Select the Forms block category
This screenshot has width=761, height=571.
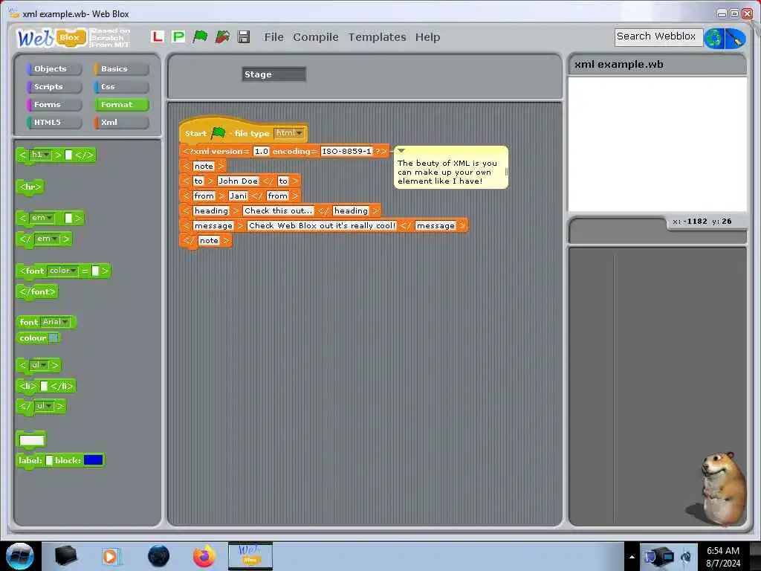(x=54, y=104)
